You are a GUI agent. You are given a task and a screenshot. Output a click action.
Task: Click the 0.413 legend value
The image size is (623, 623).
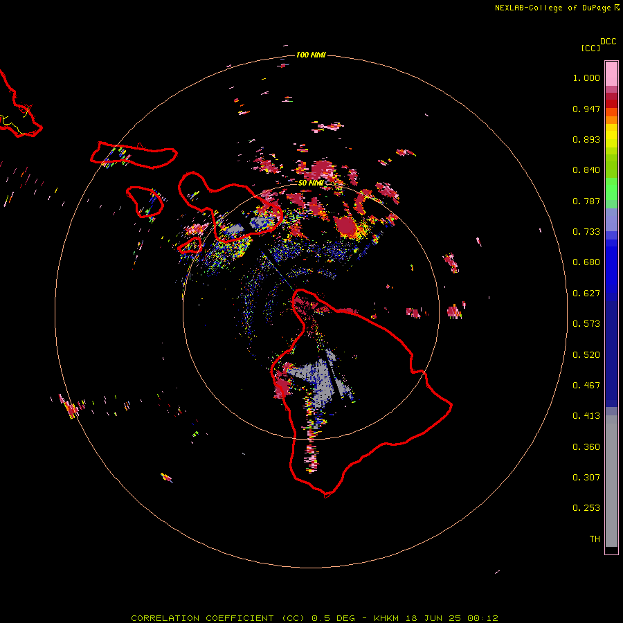(586, 416)
